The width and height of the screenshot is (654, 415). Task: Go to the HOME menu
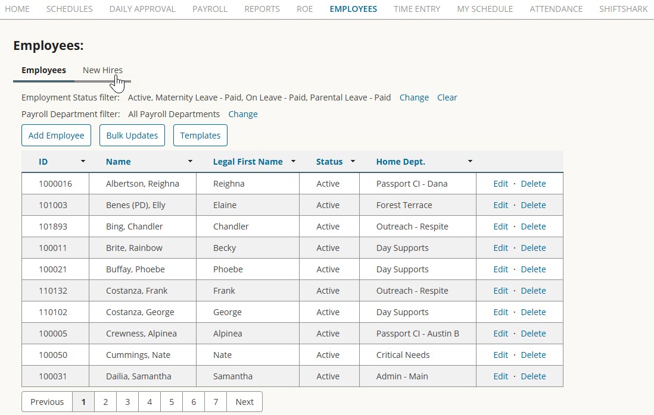(17, 9)
